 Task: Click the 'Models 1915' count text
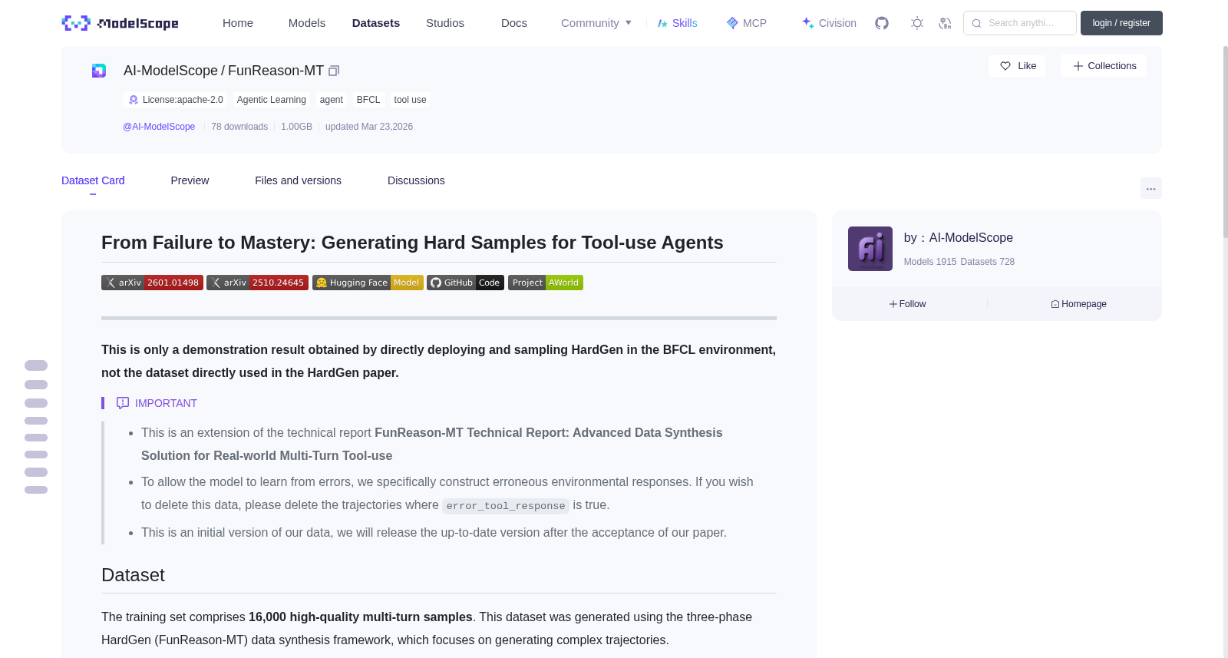pyautogui.click(x=930, y=262)
